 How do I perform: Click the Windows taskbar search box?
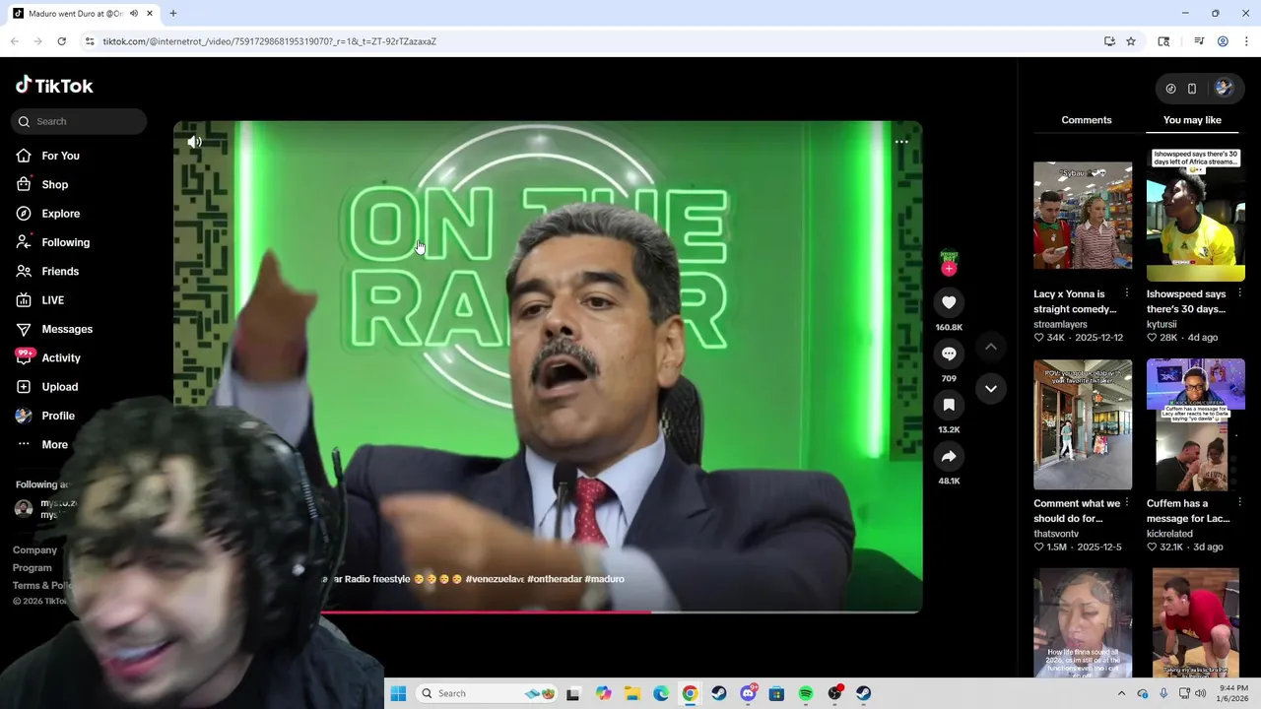[x=489, y=693]
